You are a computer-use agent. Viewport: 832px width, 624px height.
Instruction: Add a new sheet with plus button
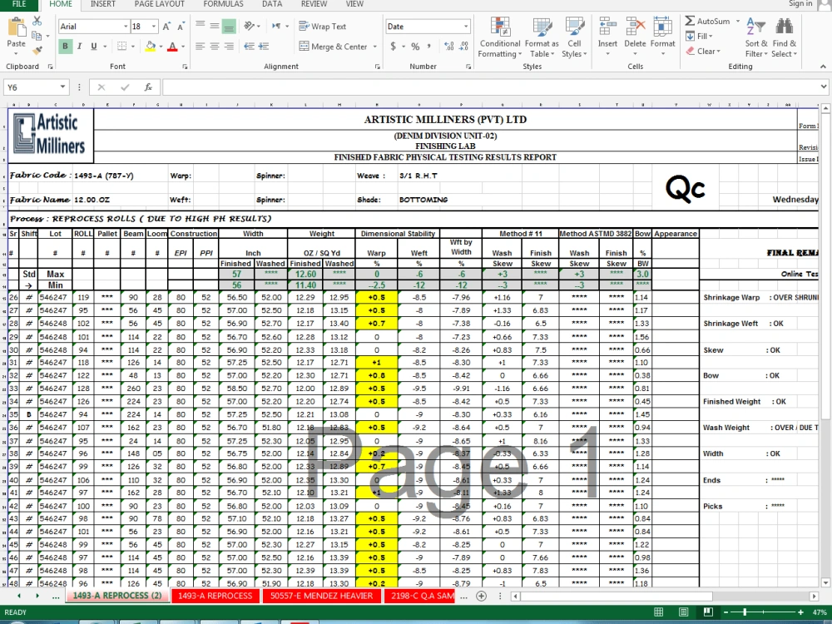coord(481,596)
